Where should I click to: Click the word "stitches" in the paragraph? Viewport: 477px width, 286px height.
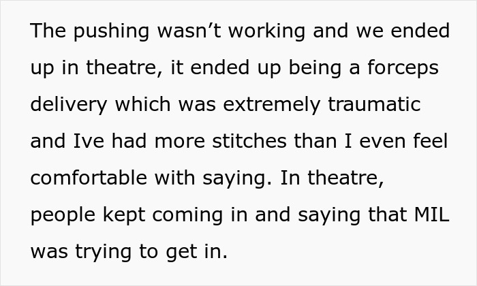249,141
